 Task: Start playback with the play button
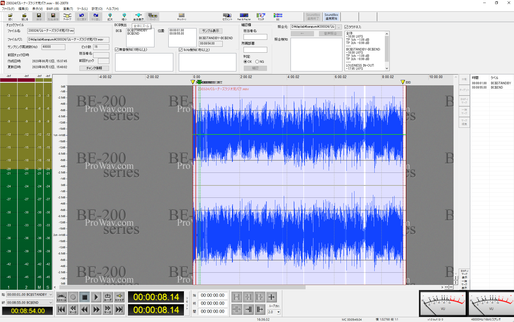(96, 297)
